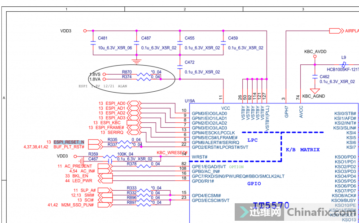Click inductor label L9
The width and height of the screenshot is (359, 223).
point(344,58)
